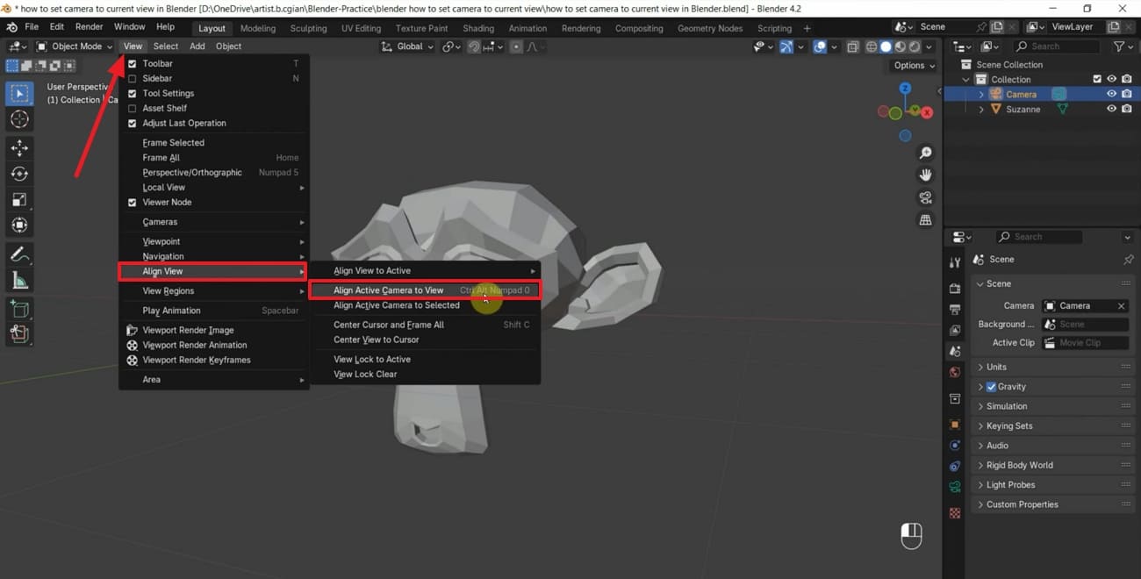
Task: Enable the Asset Shelf checkbox
Action: 133,109
